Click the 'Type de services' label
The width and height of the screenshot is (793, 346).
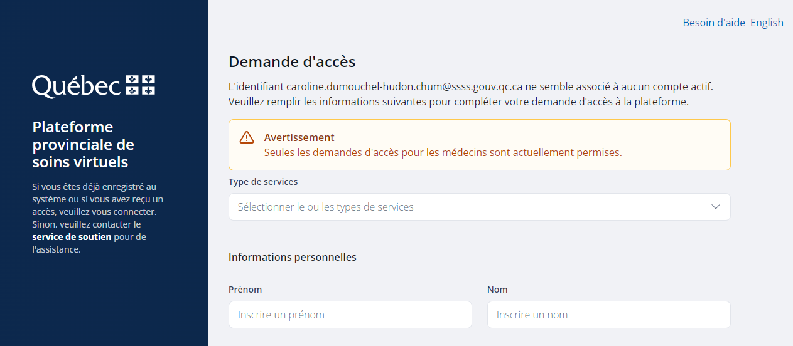tap(263, 182)
